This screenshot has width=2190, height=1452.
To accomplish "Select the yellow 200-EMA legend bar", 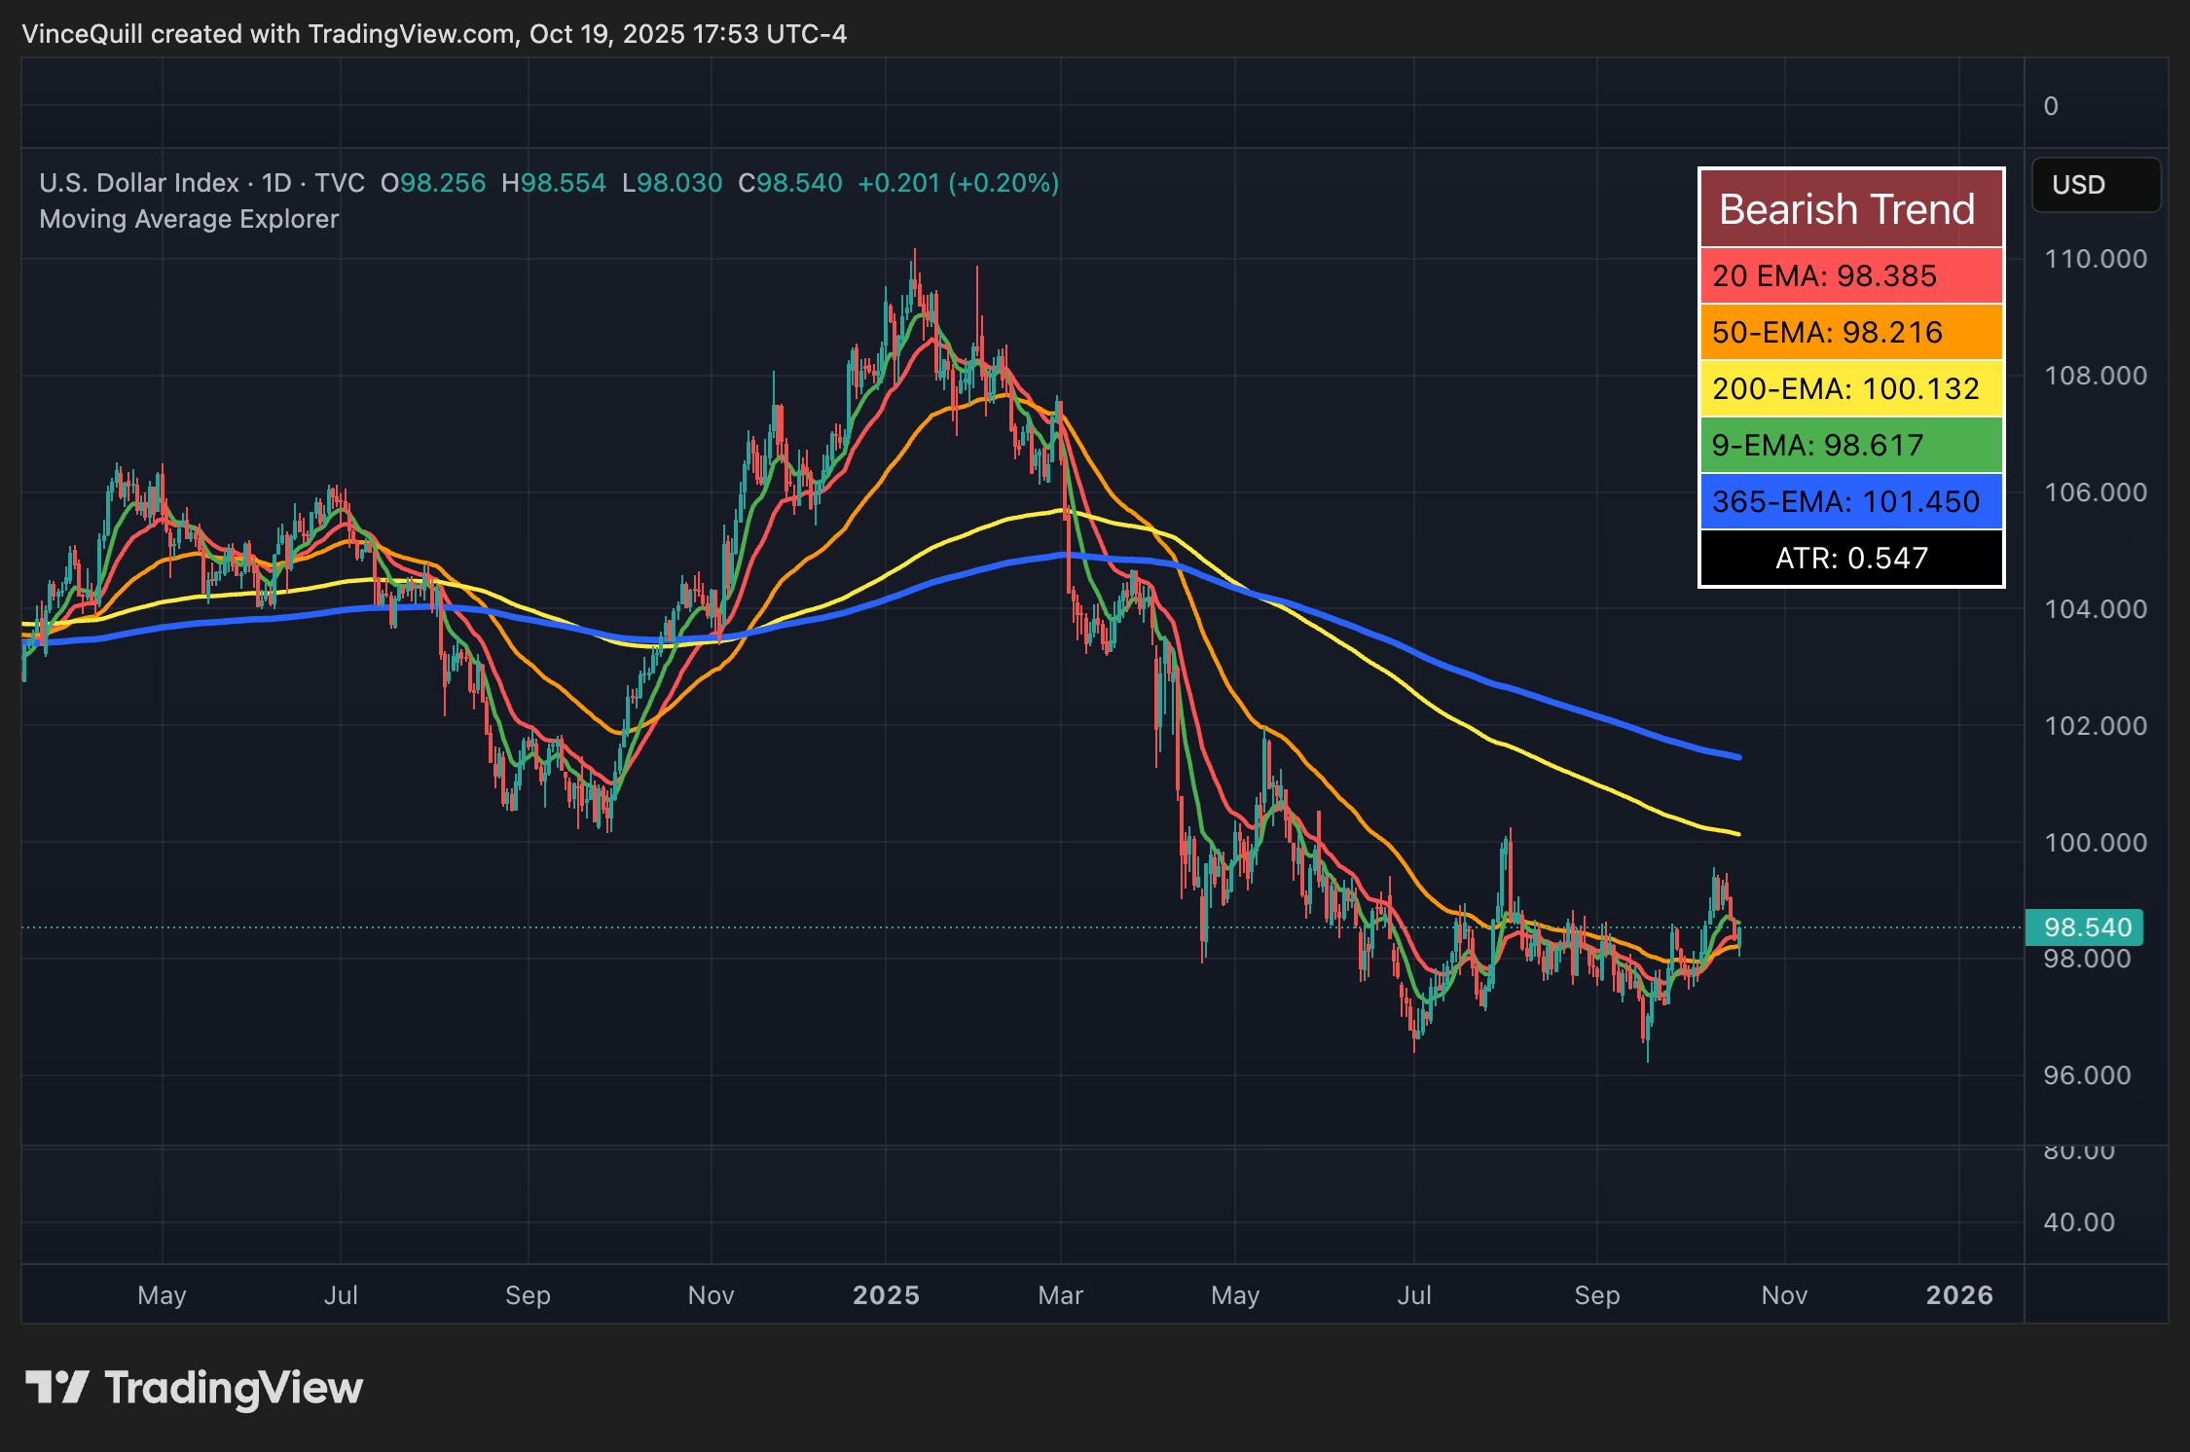I will pos(1850,388).
